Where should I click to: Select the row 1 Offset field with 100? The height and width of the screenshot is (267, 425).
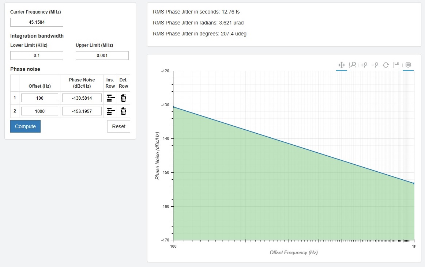(x=40, y=98)
